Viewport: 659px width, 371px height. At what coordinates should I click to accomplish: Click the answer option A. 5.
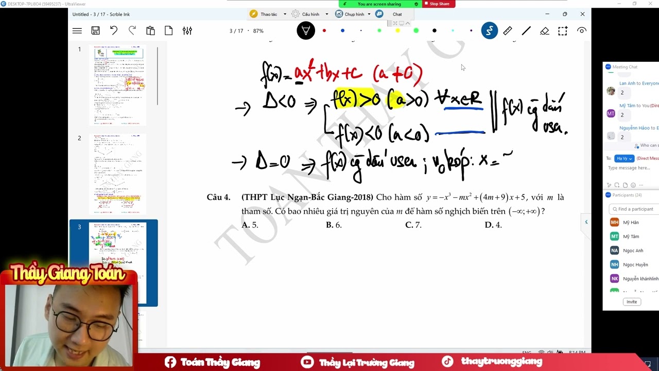click(250, 225)
